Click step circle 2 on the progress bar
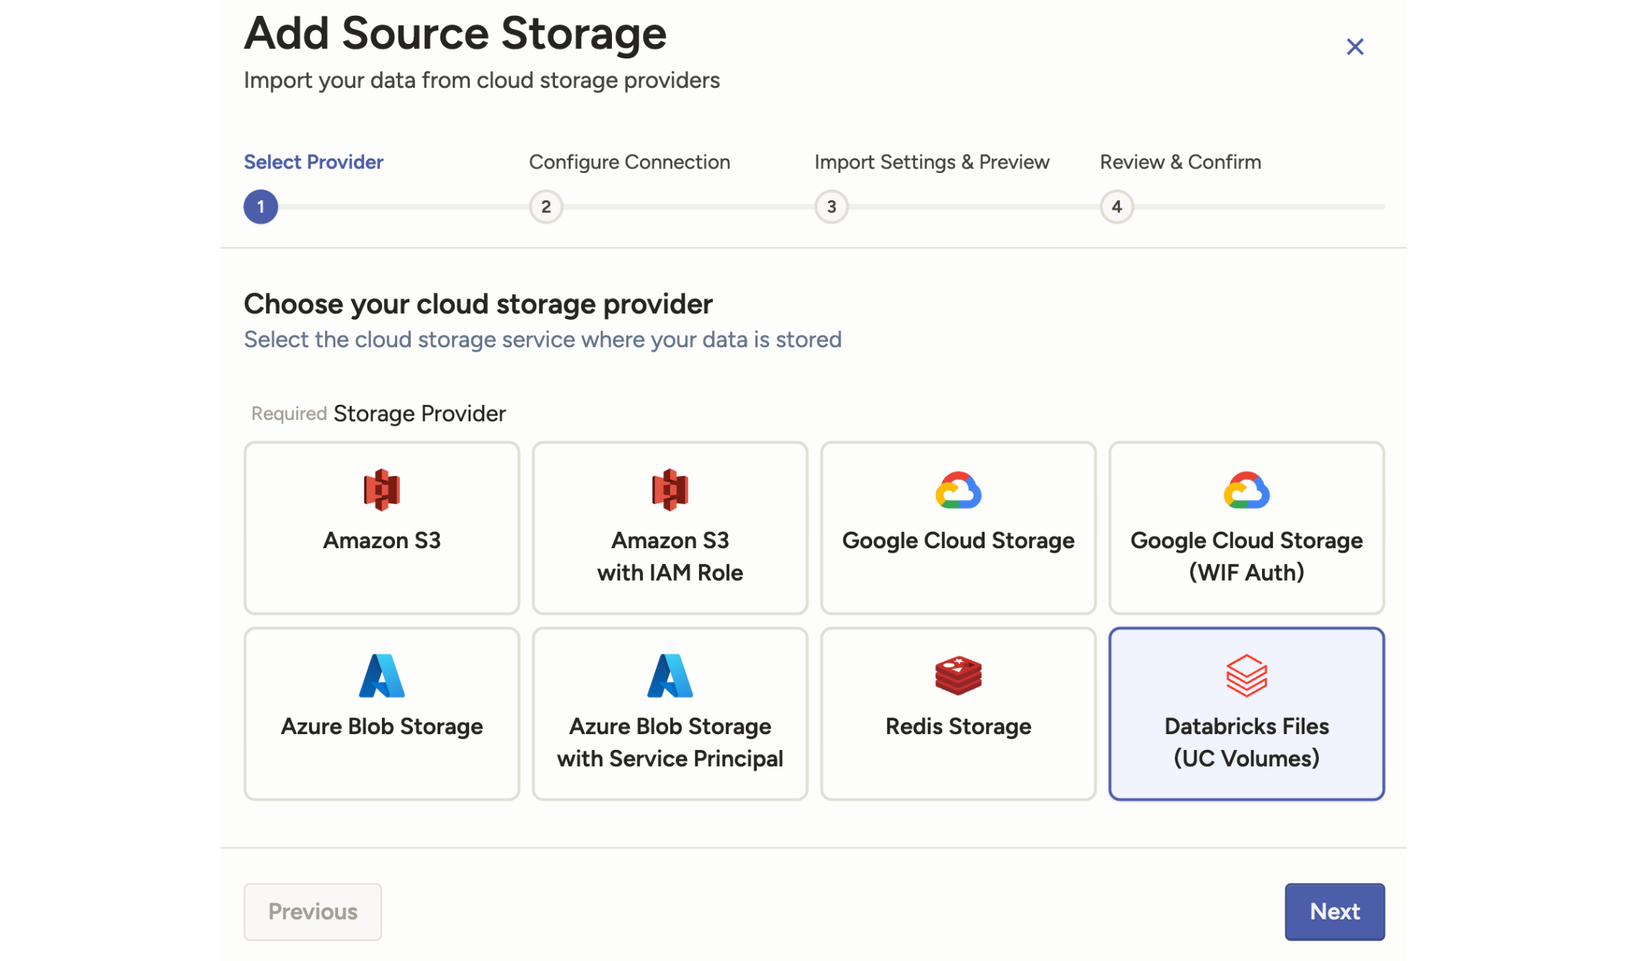The image size is (1626, 961). tap(546, 207)
